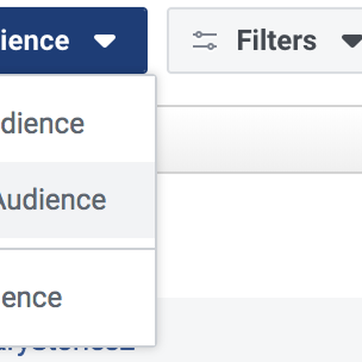Image resolution: width=362 pixels, height=362 pixels.
Task: Choose the first menu entry ending in 'dience'
Action: [43, 123]
